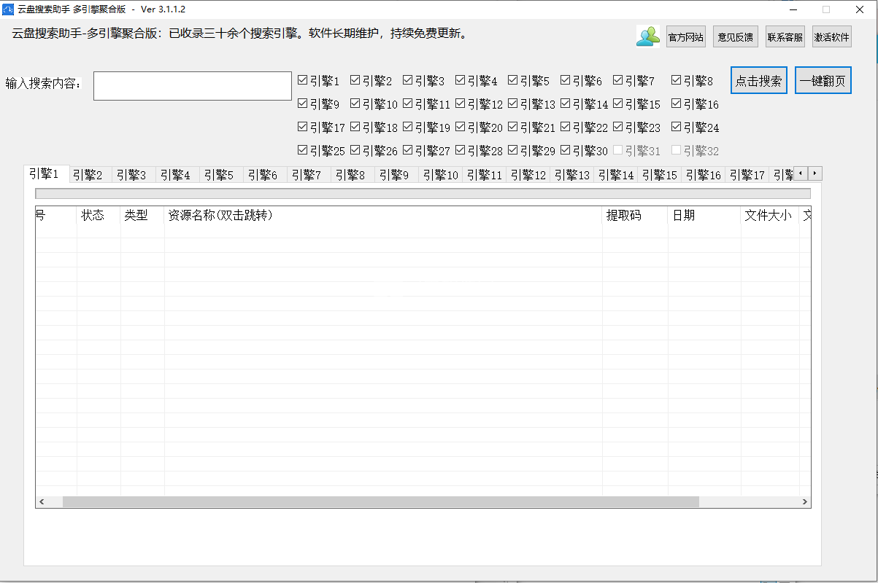Open the 引擎5 results tab

click(x=222, y=175)
